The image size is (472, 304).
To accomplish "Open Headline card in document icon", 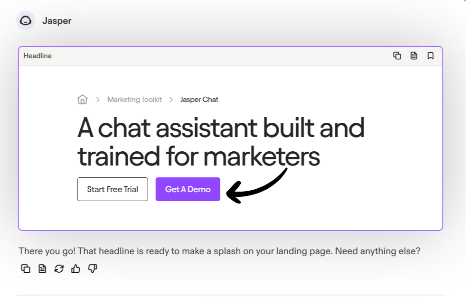I will click(x=414, y=55).
